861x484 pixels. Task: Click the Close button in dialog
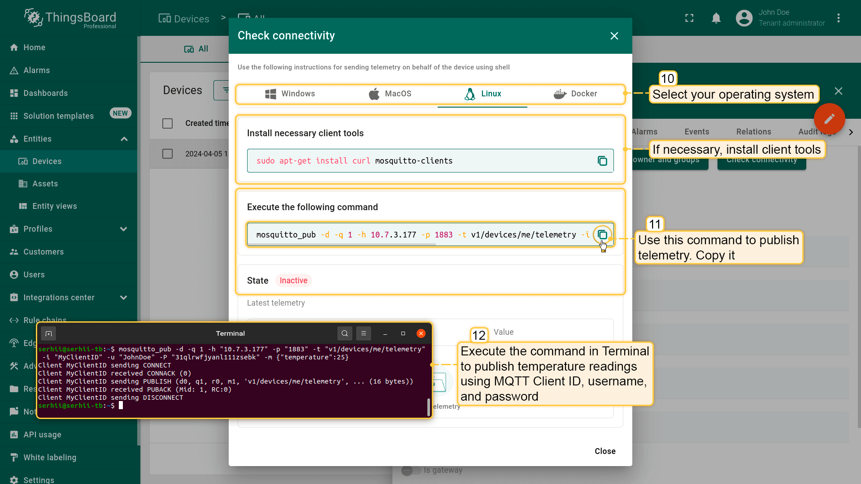(605, 451)
